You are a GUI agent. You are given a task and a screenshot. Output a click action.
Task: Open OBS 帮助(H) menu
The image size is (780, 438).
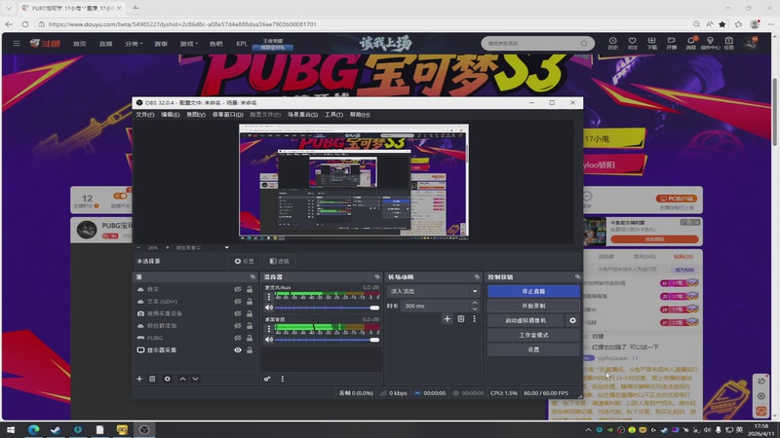point(359,115)
